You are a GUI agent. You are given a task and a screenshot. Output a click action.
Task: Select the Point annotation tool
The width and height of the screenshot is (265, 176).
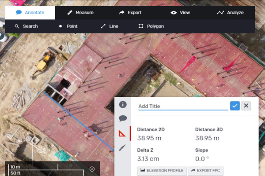pyautogui.click(x=68, y=26)
